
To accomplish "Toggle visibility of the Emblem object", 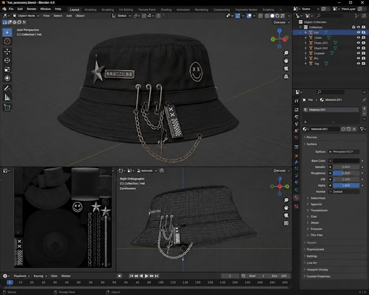I will pyautogui.click(x=358, y=53).
